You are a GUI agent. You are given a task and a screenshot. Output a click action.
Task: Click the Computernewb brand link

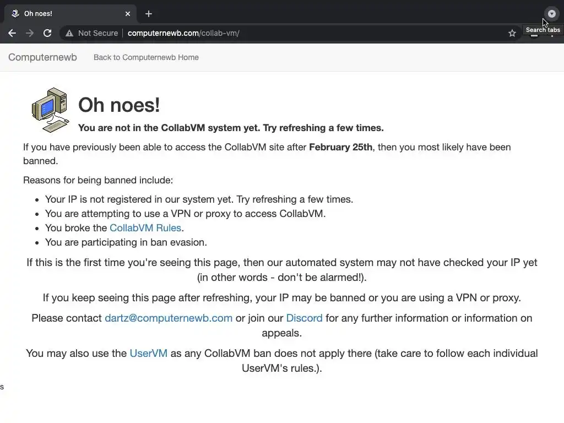coord(42,57)
